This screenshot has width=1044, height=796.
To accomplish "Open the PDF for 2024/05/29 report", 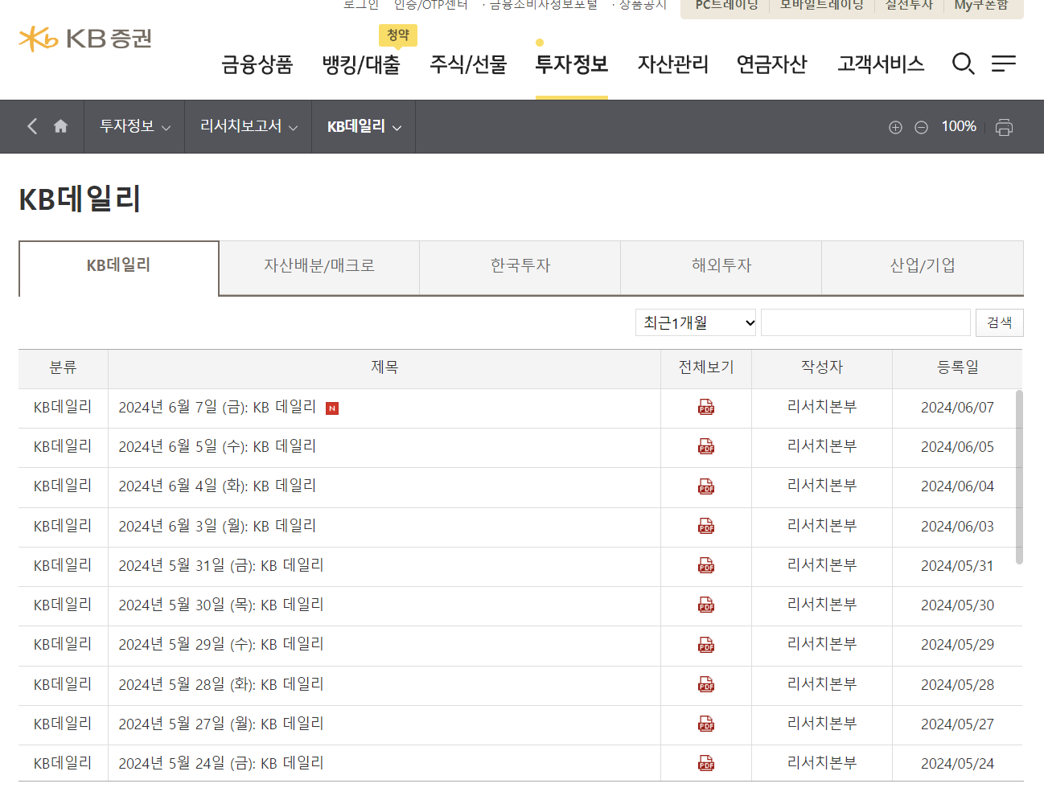I will click(x=706, y=645).
